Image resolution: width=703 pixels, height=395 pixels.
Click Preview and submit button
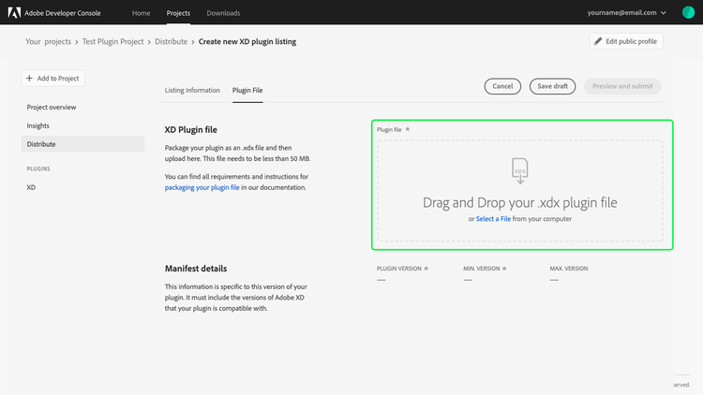pos(622,86)
